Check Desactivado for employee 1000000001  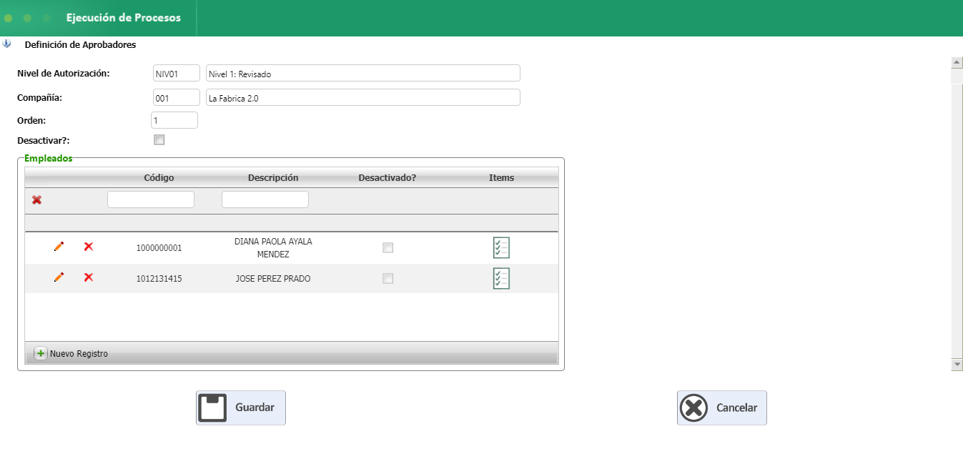click(387, 248)
